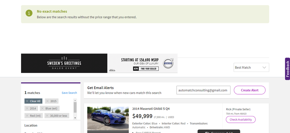
Task: Click the email alerts address input field
Action: pos(203,90)
